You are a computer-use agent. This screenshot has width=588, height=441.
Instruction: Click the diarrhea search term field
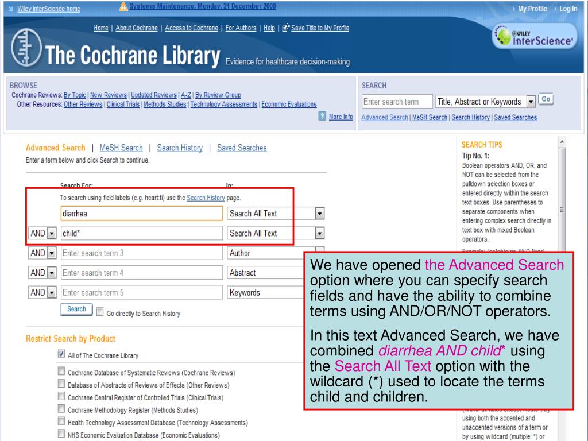point(142,214)
